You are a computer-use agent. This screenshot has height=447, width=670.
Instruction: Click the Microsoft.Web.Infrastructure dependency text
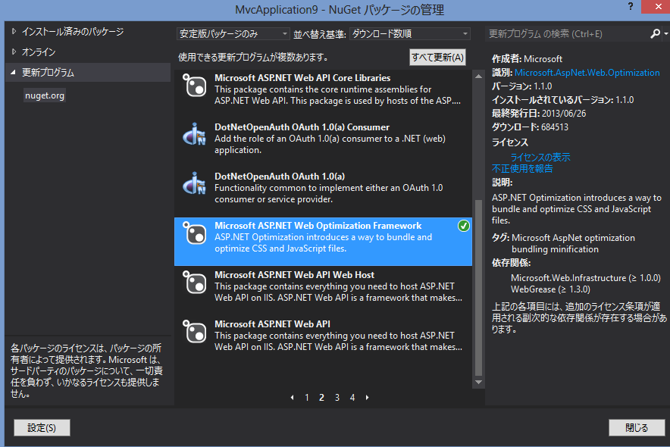(586, 278)
